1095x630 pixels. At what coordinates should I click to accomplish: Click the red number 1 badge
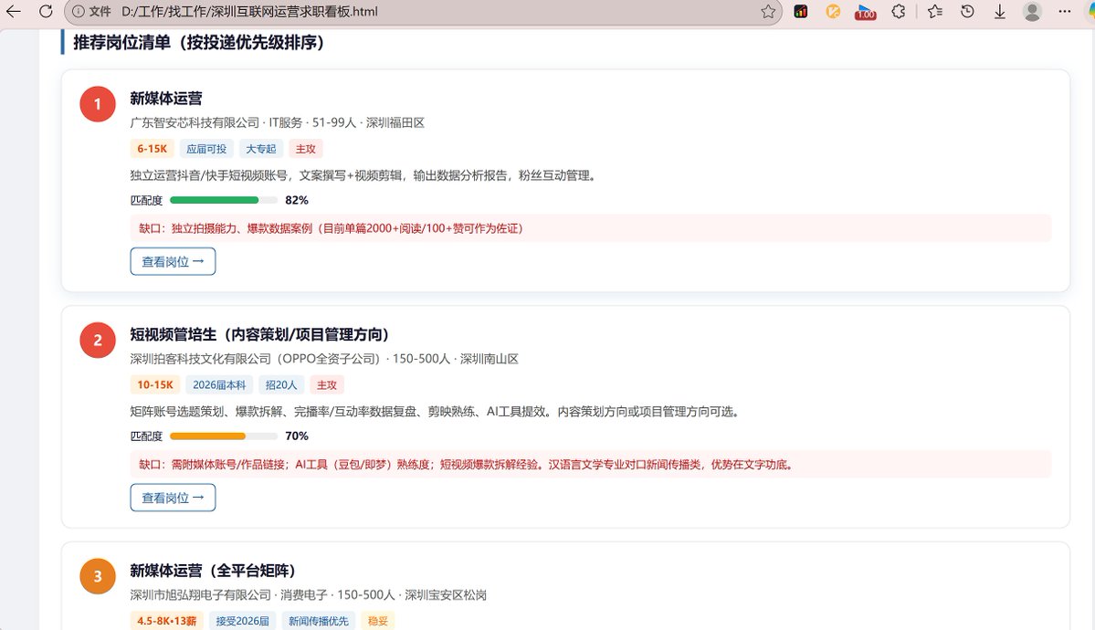[x=98, y=104]
